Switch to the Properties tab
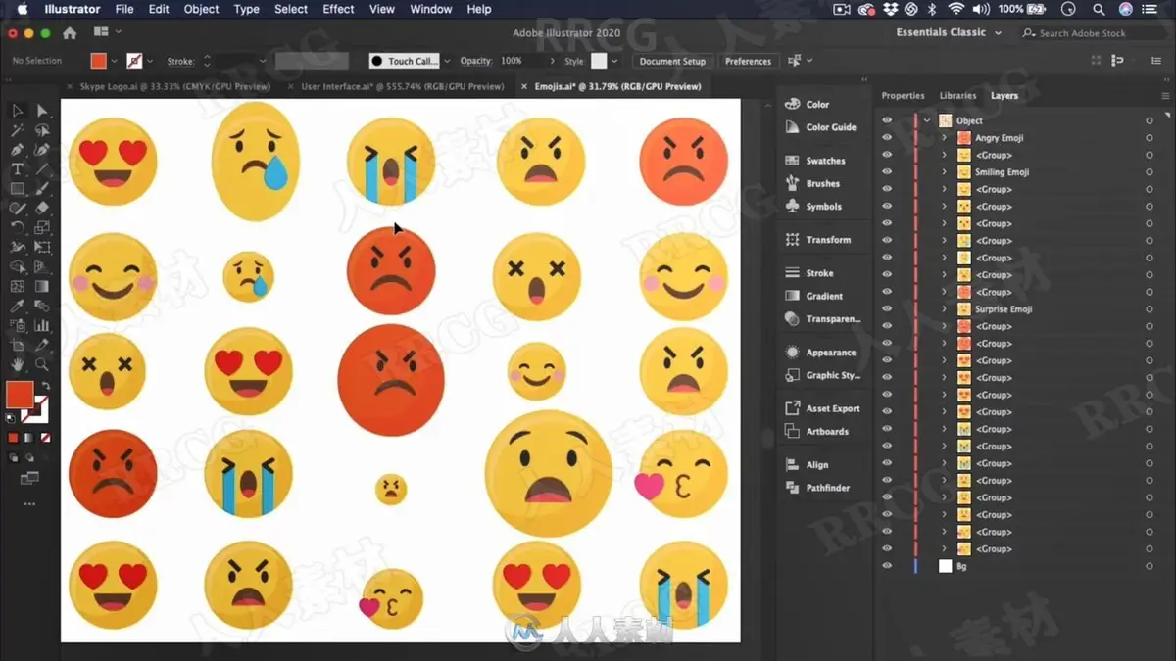This screenshot has height=661, width=1176. 903,96
